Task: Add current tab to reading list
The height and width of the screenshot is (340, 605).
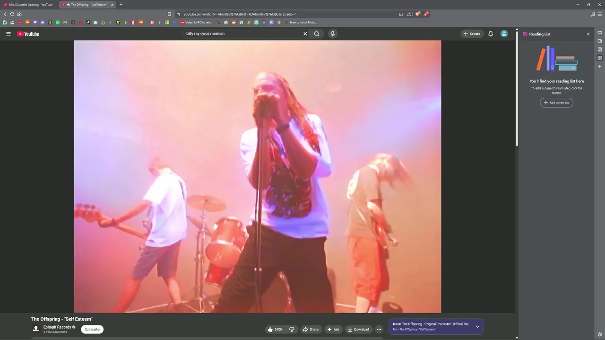Action: pos(557,102)
